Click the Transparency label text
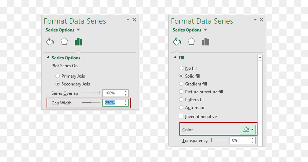Screen dimensions: 308x162 click(195, 141)
